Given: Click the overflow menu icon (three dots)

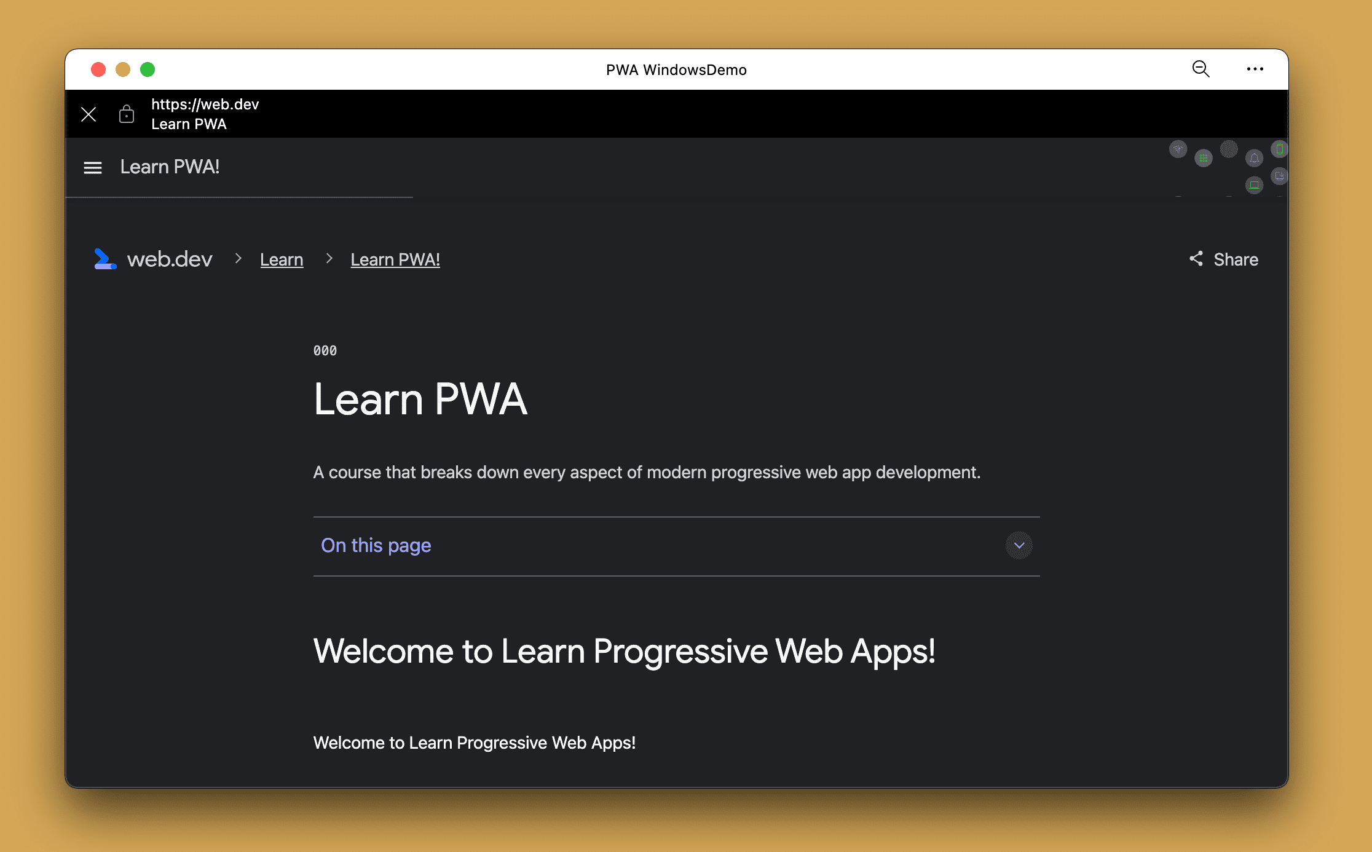Looking at the screenshot, I should pyautogui.click(x=1254, y=69).
